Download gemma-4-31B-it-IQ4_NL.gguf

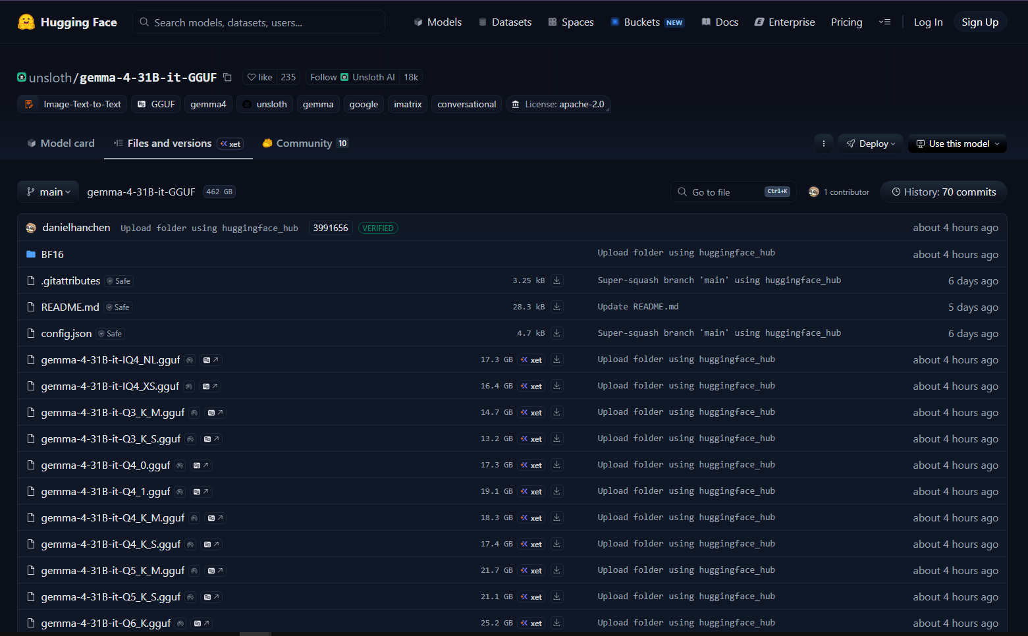(557, 359)
